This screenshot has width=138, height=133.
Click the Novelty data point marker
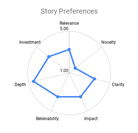pos(75,68)
